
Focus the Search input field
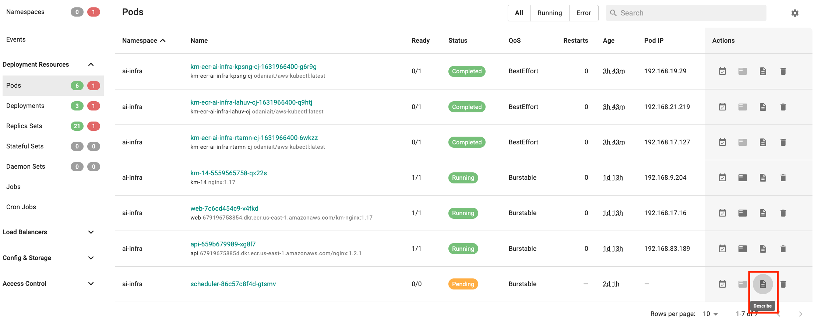coord(686,13)
